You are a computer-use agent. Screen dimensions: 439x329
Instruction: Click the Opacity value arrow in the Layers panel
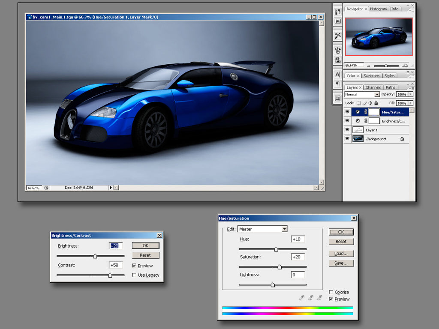click(x=410, y=94)
